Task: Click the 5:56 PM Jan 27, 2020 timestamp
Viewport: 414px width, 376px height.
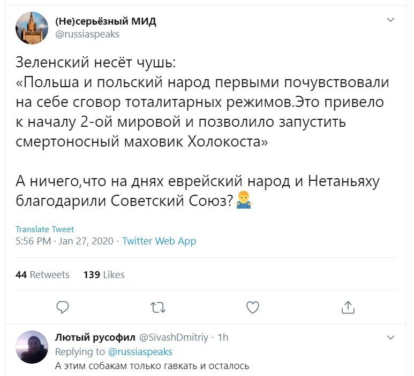Action: (64, 241)
